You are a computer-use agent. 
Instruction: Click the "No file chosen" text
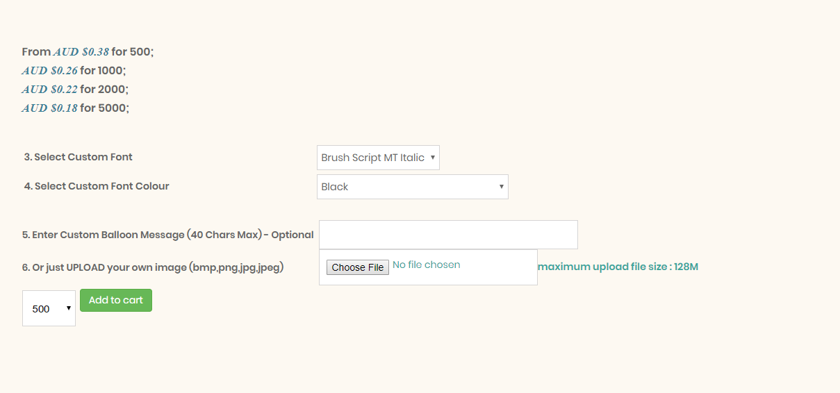(x=426, y=265)
